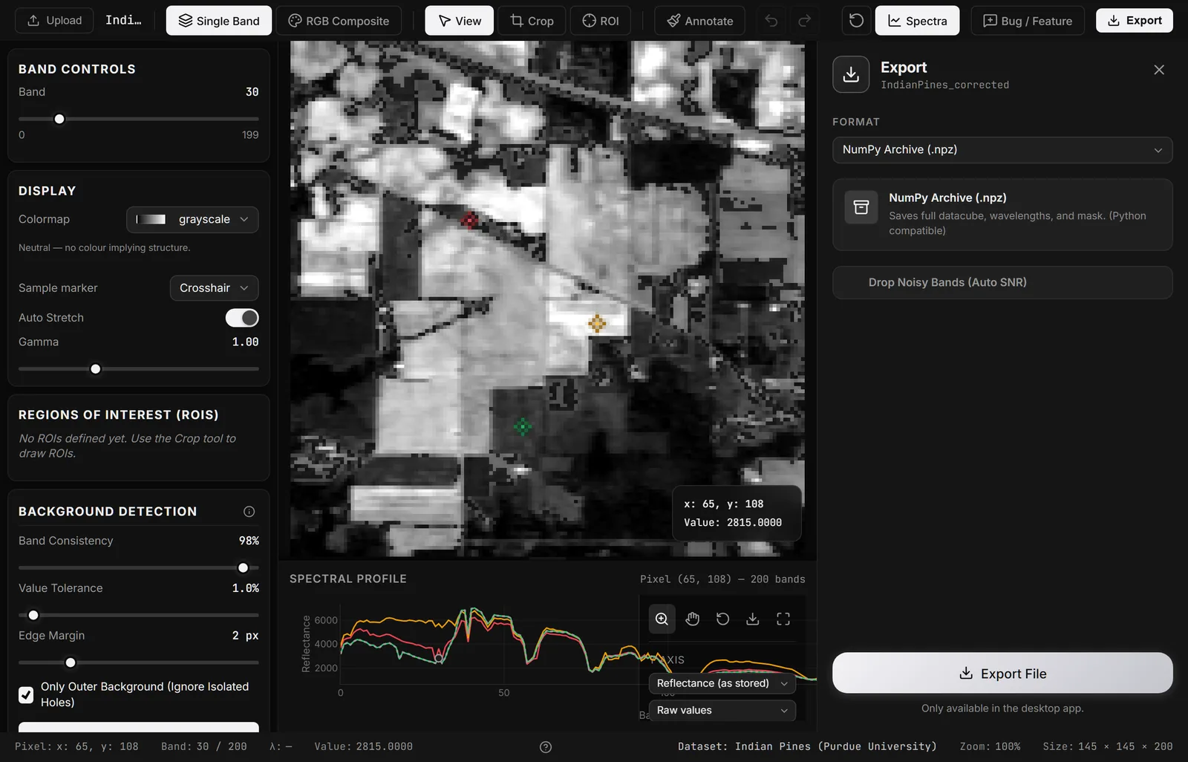Open the Raw values dropdown

[x=722, y=711]
